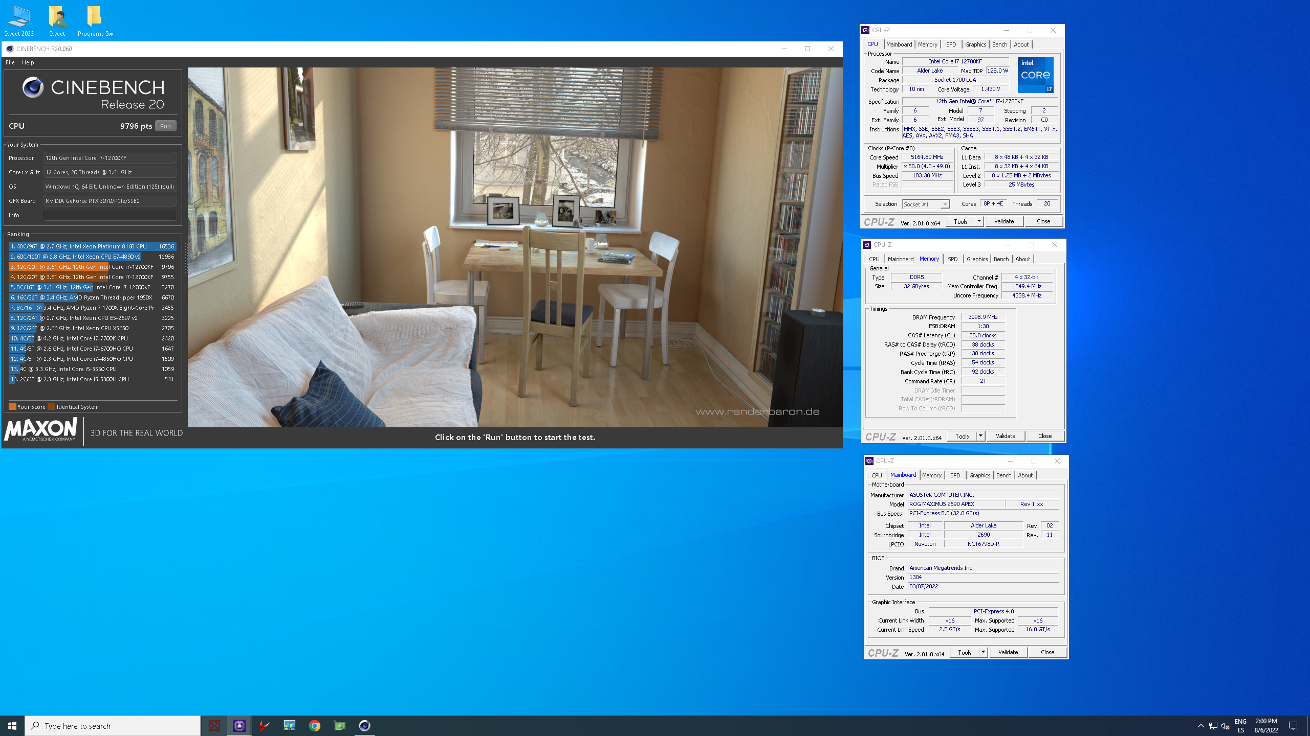The width and height of the screenshot is (1310, 736).
Task: Click Tools button in top CPU-Z
Action: (x=960, y=221)
